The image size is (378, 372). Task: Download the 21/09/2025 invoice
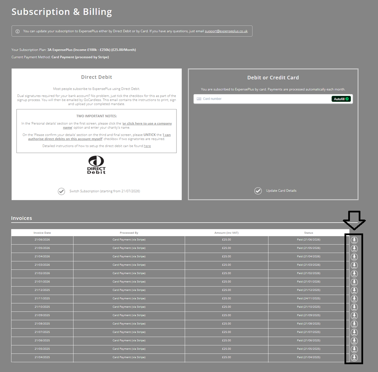354,315
